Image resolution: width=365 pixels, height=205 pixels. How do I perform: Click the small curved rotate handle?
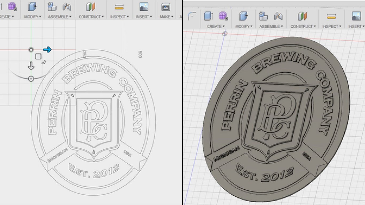[44, 62]
